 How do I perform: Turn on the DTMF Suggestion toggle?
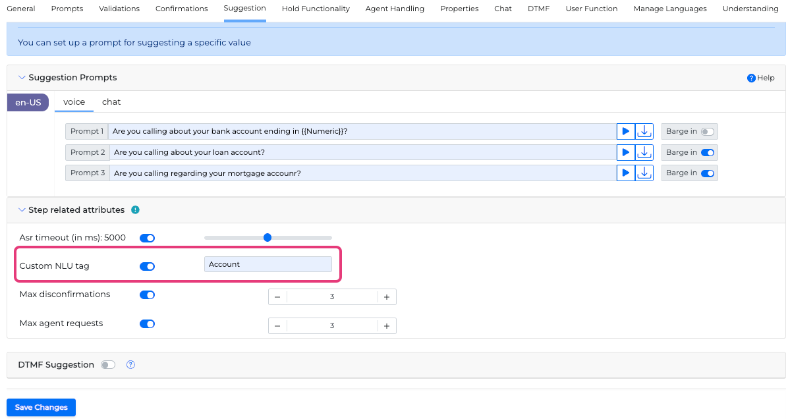(107, 364)
